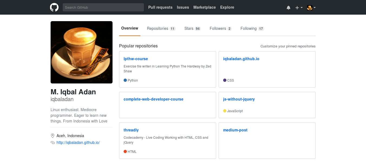Switch to the Repositories tab

pyautogui.click(x=161, y=28)
